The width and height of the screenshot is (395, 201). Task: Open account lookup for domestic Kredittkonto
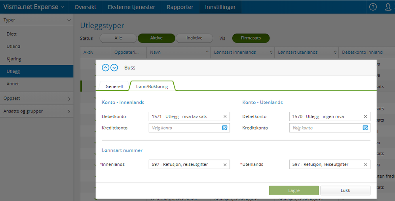225,128
